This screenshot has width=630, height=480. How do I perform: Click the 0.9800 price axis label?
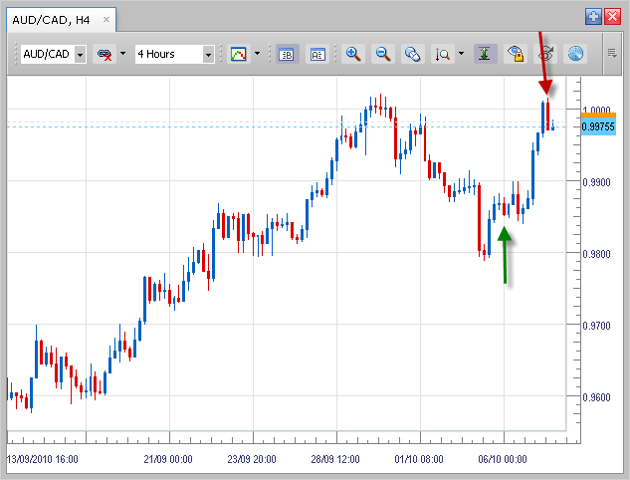(x=596, y=254)
